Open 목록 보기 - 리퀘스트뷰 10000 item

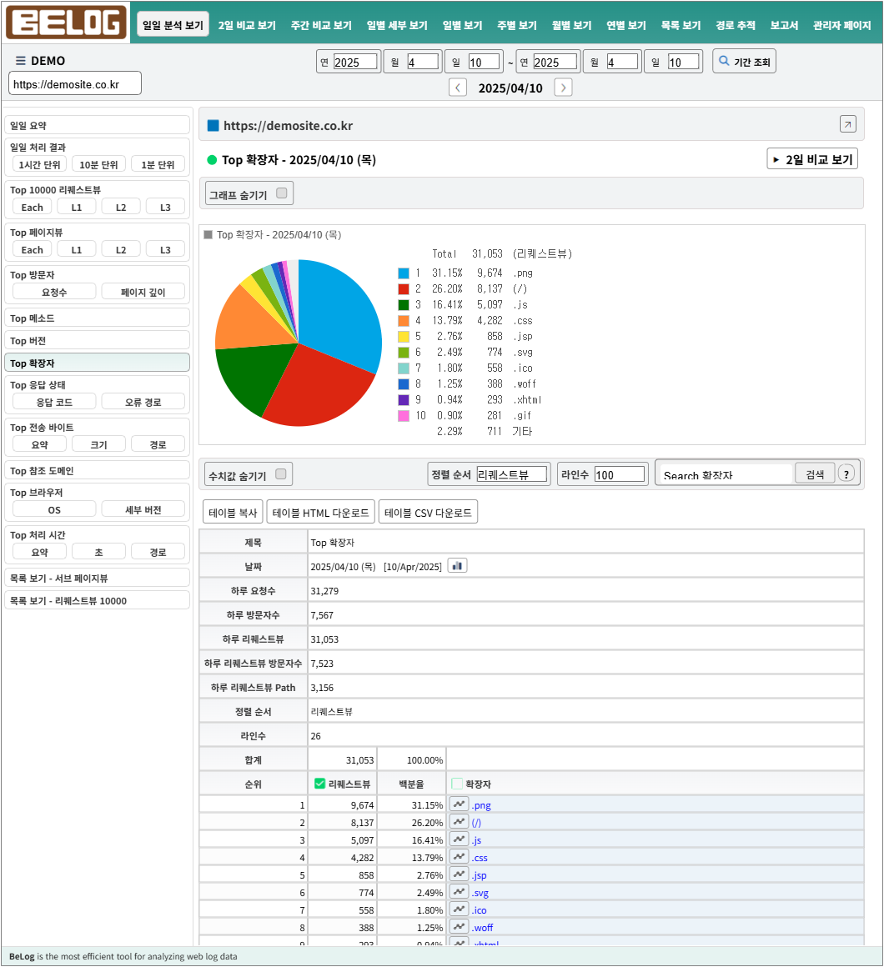click(97, 600)
